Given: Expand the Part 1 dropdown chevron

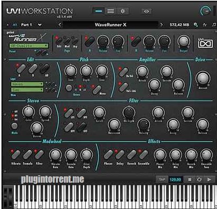Looking at the screenshot, I should point(40,25).
